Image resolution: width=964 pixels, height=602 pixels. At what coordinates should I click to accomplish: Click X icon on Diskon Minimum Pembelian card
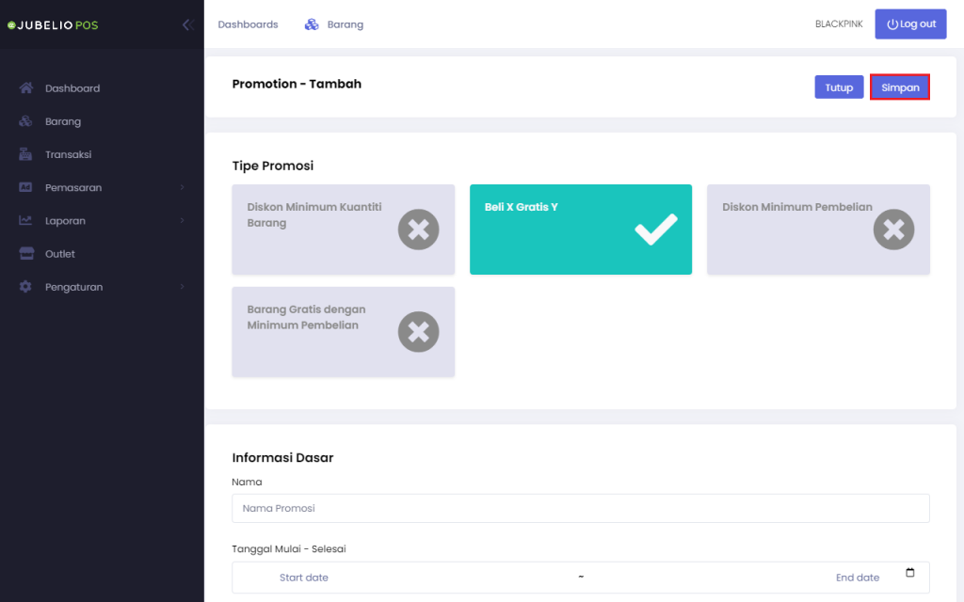click(893, 230)
